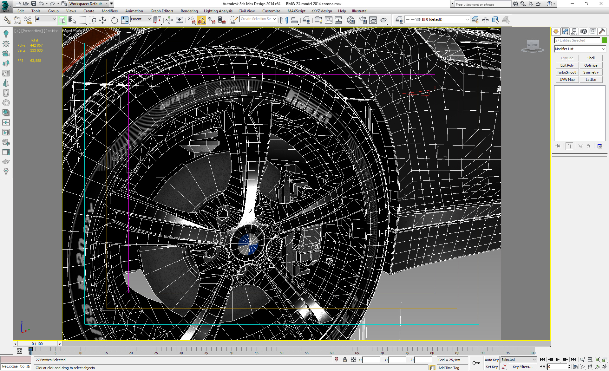Screen dimensions: 609x371
Task: Switch to the Utilities command panel tab
Action: 602,31
